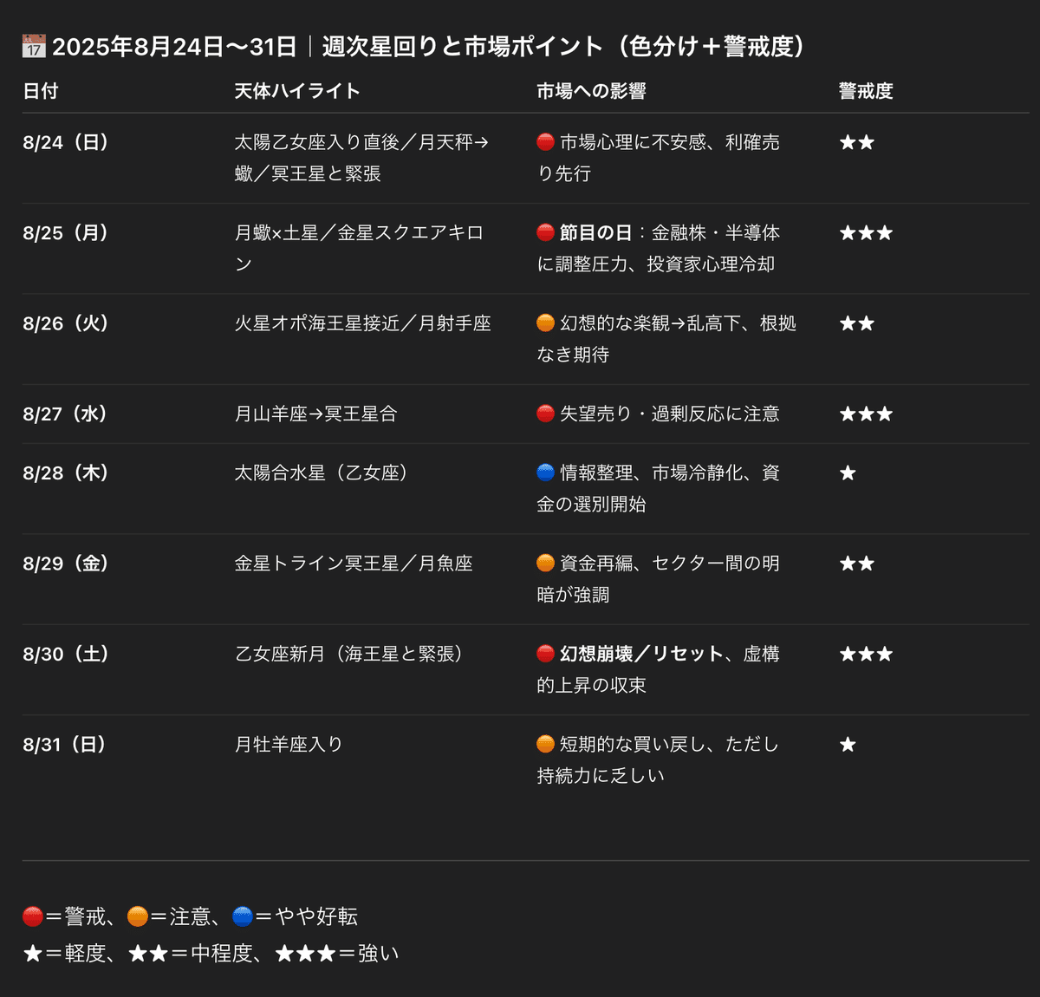
Task: Click the red circle beside 節目の日
Action: pyautogui.click(x=545, y=232)
